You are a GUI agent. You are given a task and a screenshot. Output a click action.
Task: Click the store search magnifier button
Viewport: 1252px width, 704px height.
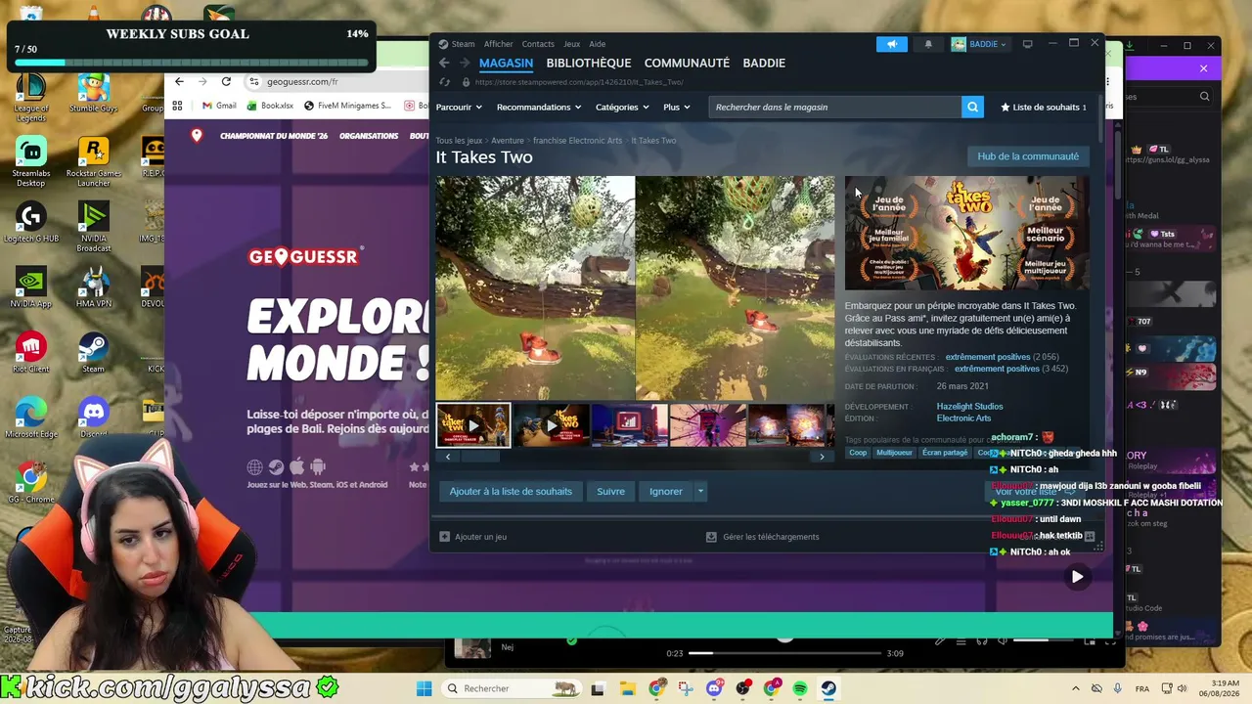972,107
